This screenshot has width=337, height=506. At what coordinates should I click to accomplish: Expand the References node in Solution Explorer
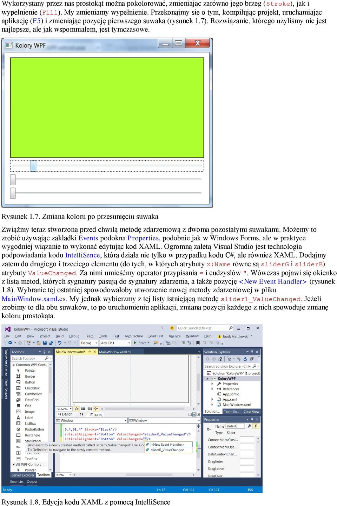click(x=212, y=389)
